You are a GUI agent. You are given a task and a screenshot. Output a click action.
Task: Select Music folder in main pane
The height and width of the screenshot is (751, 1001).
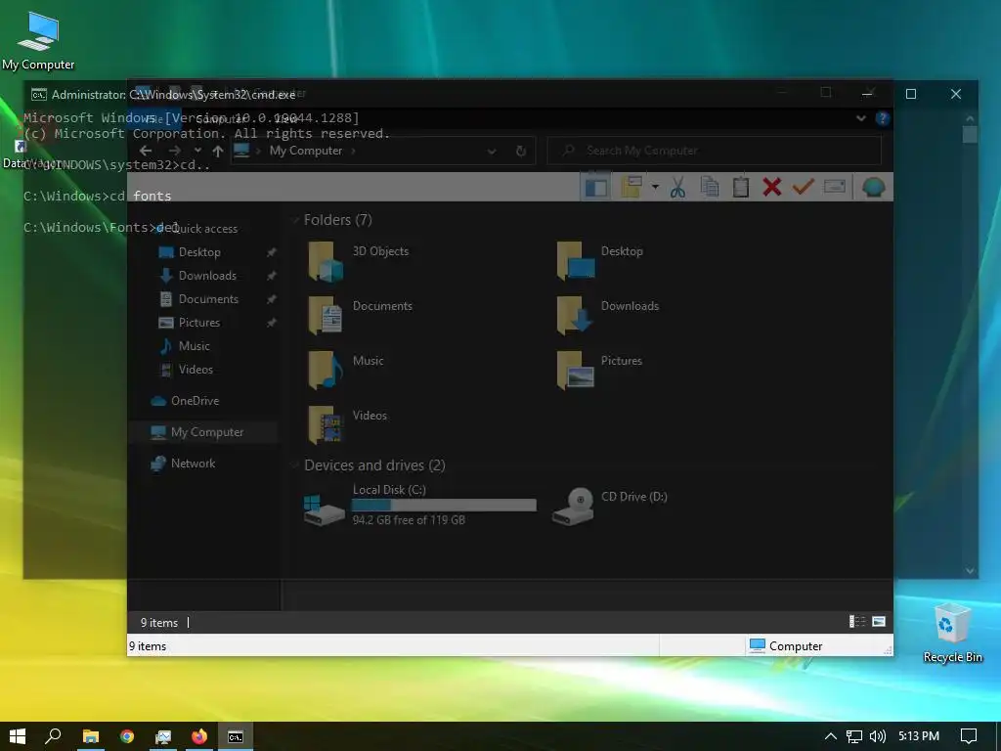(346, 370)
